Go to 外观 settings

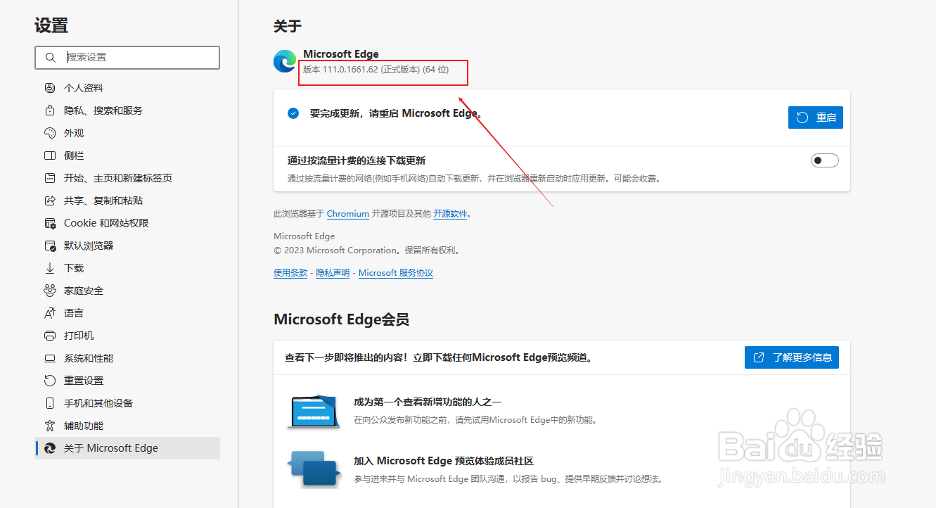pos(127,133)
